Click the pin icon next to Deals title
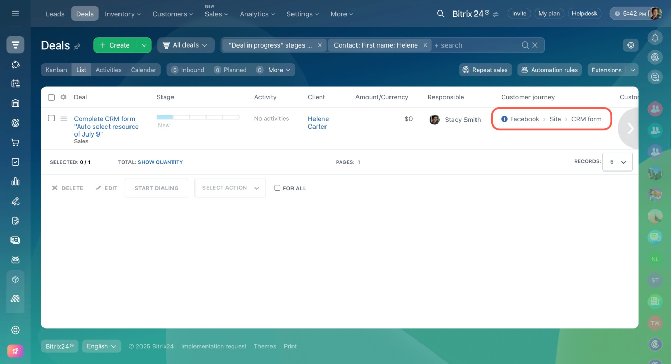 tap(77, 47)
